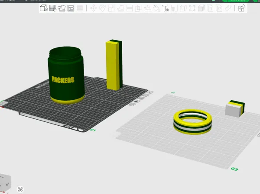Open the Text shape tool
The width and height of the screenshot is (260, 194).
click(166, 8)
